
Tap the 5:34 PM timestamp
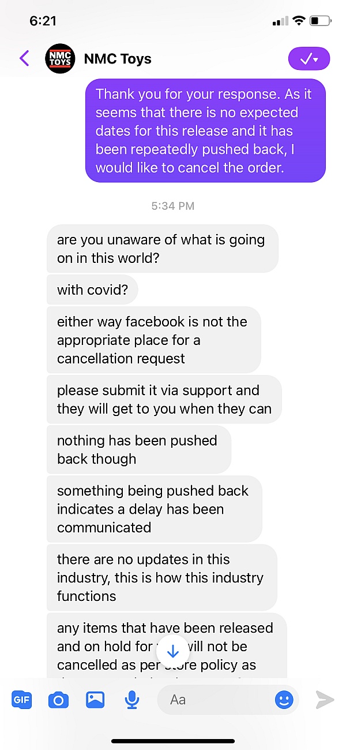[x=173, y=206]
